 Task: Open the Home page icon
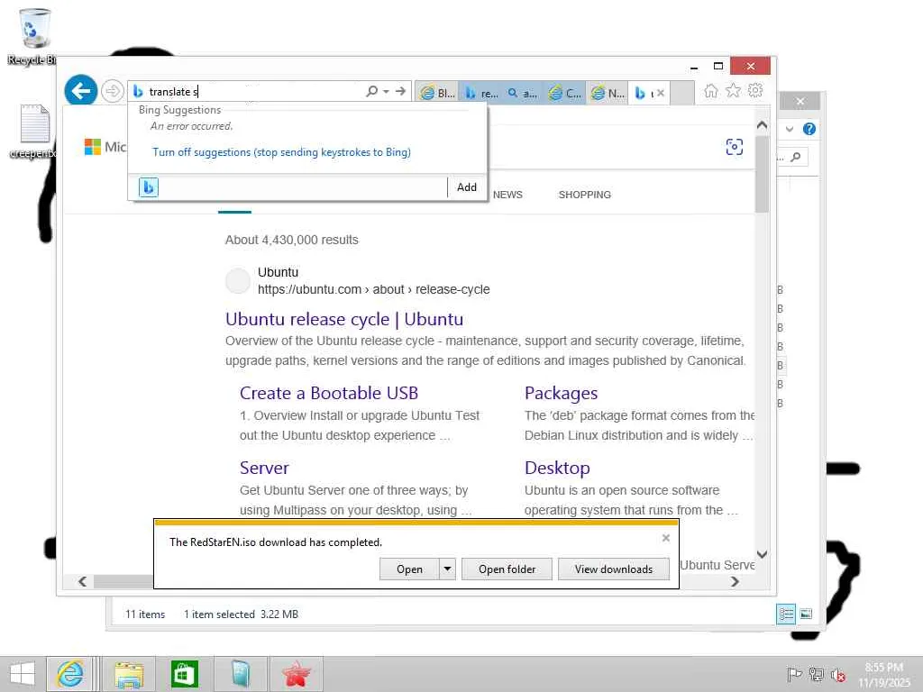click(x=711, y=91)
